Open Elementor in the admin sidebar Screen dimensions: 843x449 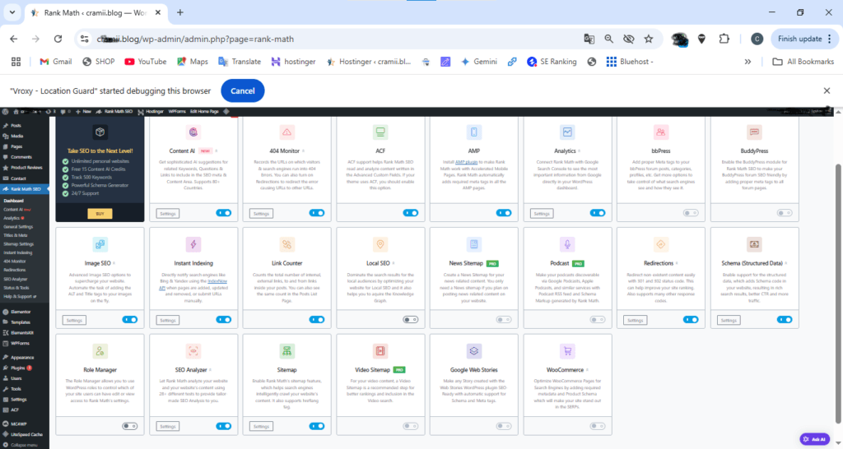pyautogui.click(x=21, y=312)
